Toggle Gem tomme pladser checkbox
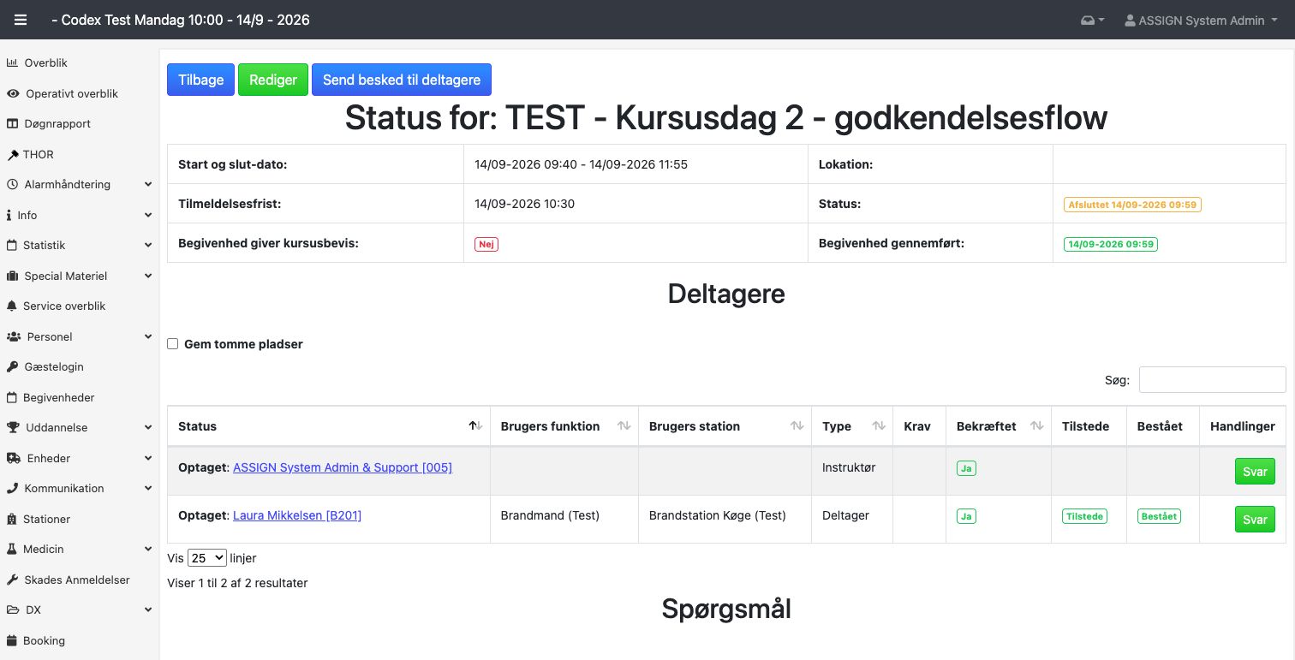This screenshot has width=1295, height=660. (x=172, y=344)
